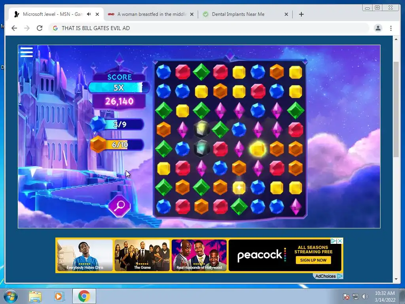Click the page scrollbar up arrow
Screen dimensions: 405x304
point(396,39)
